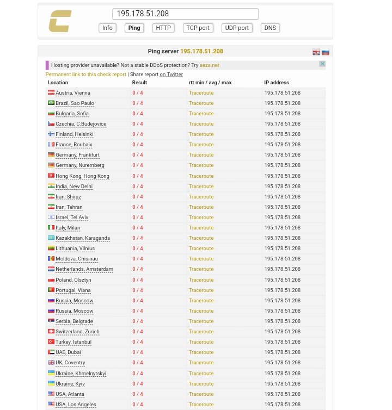Viewport: 392px width, 410px height.
Task: Open the TCP port check
Action: [198, 28]
